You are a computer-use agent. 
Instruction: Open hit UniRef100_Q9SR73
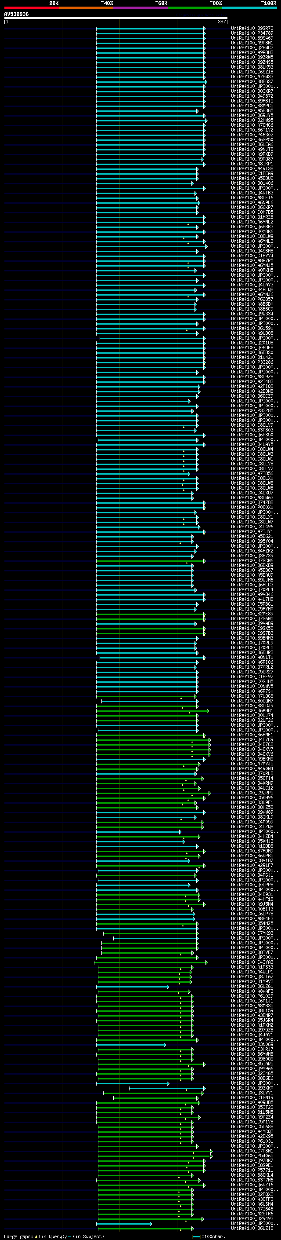(252, 29)
